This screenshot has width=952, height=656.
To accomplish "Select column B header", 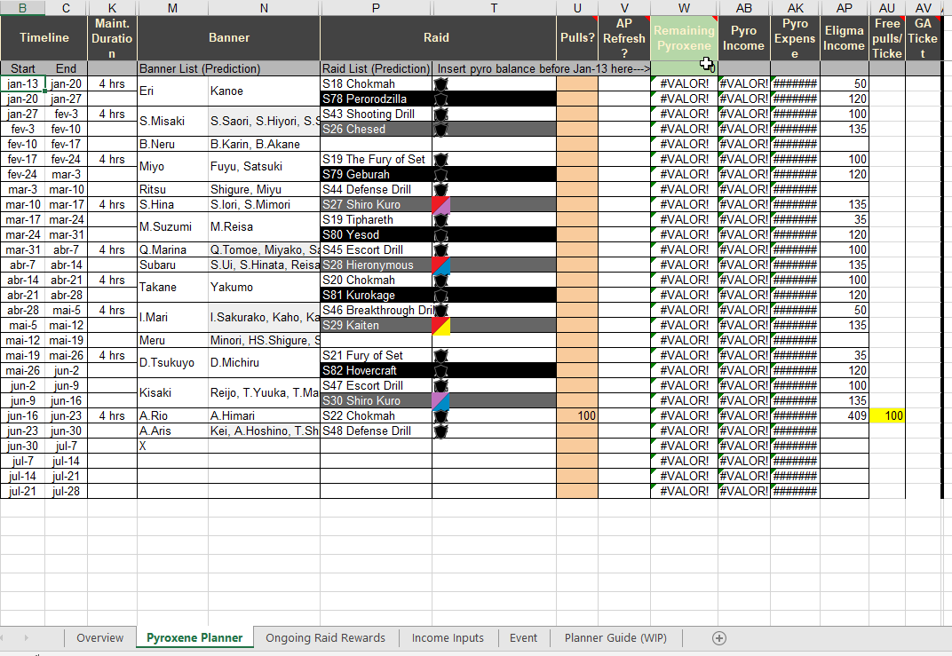I will pyautogui.click(x=22, y=8).
